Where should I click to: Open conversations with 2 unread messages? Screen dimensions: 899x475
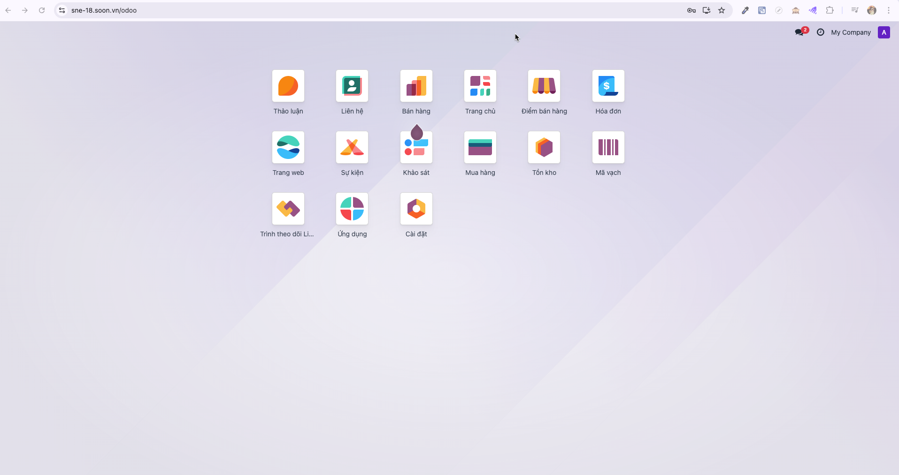coord(801,32)
